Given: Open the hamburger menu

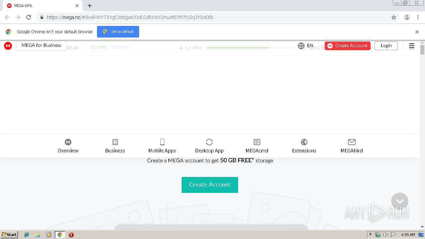Looking at the screenshot, I should (x=412, y=46).
